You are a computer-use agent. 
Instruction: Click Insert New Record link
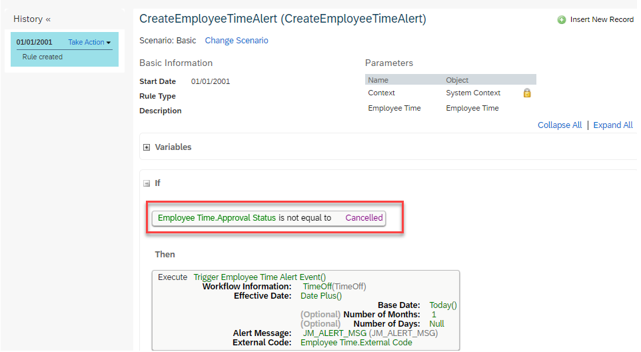602,19
